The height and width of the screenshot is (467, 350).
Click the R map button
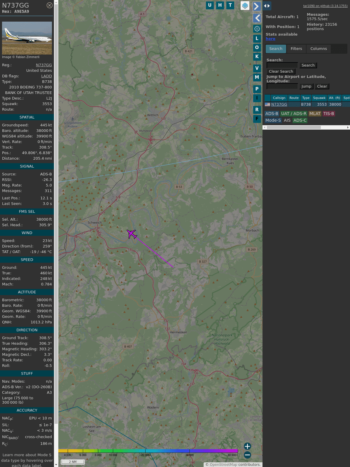257,110
